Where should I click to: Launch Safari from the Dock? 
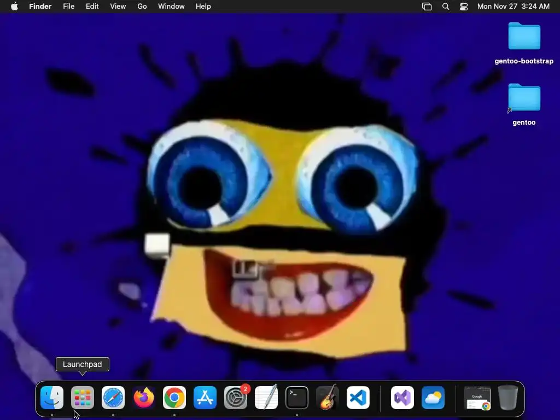click(113, 398)
